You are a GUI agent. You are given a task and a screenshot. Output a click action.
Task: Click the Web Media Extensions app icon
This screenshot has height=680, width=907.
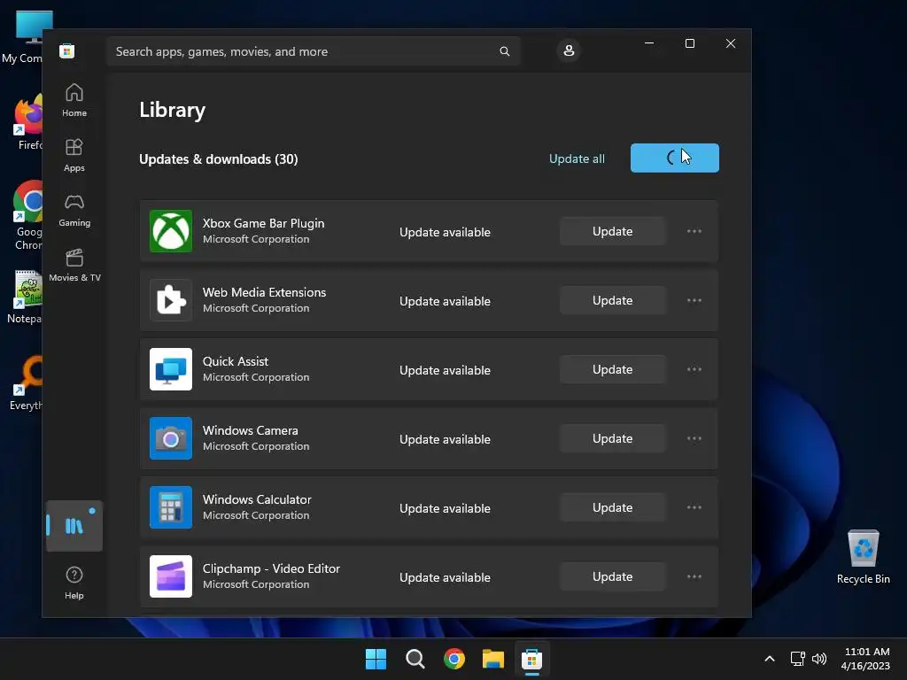point(171,300)
